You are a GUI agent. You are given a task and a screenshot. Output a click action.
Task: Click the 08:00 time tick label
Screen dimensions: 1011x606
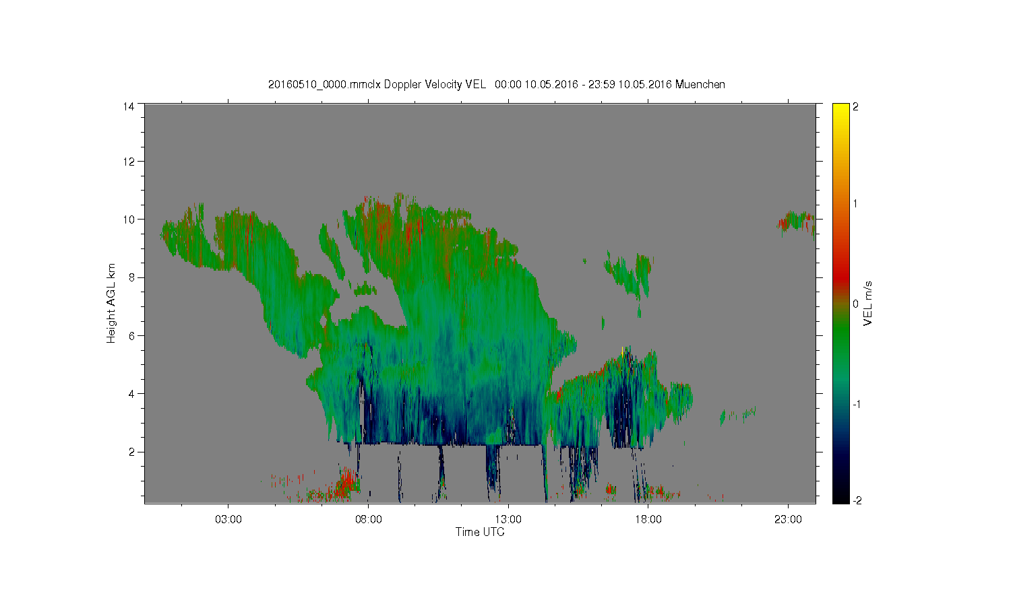(369, 520)
